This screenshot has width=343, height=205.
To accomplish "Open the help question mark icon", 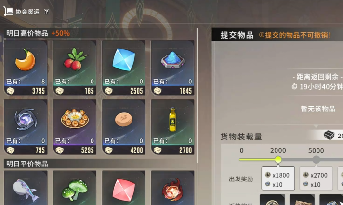I will [x=46, y=12].
